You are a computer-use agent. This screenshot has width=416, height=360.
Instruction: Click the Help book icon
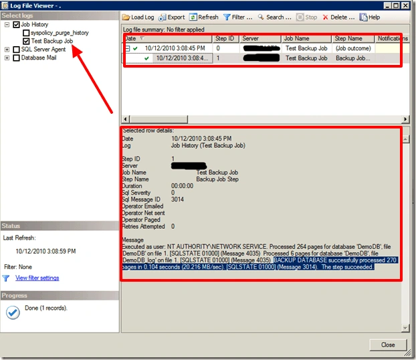coord(363,17)
